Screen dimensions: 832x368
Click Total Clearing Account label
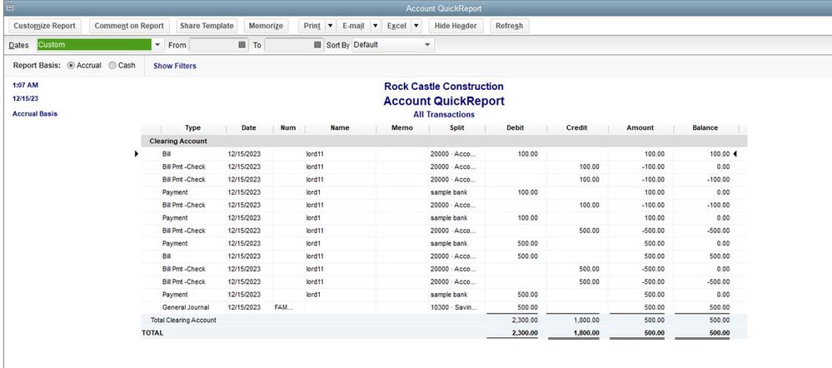(x=183, y=321)
